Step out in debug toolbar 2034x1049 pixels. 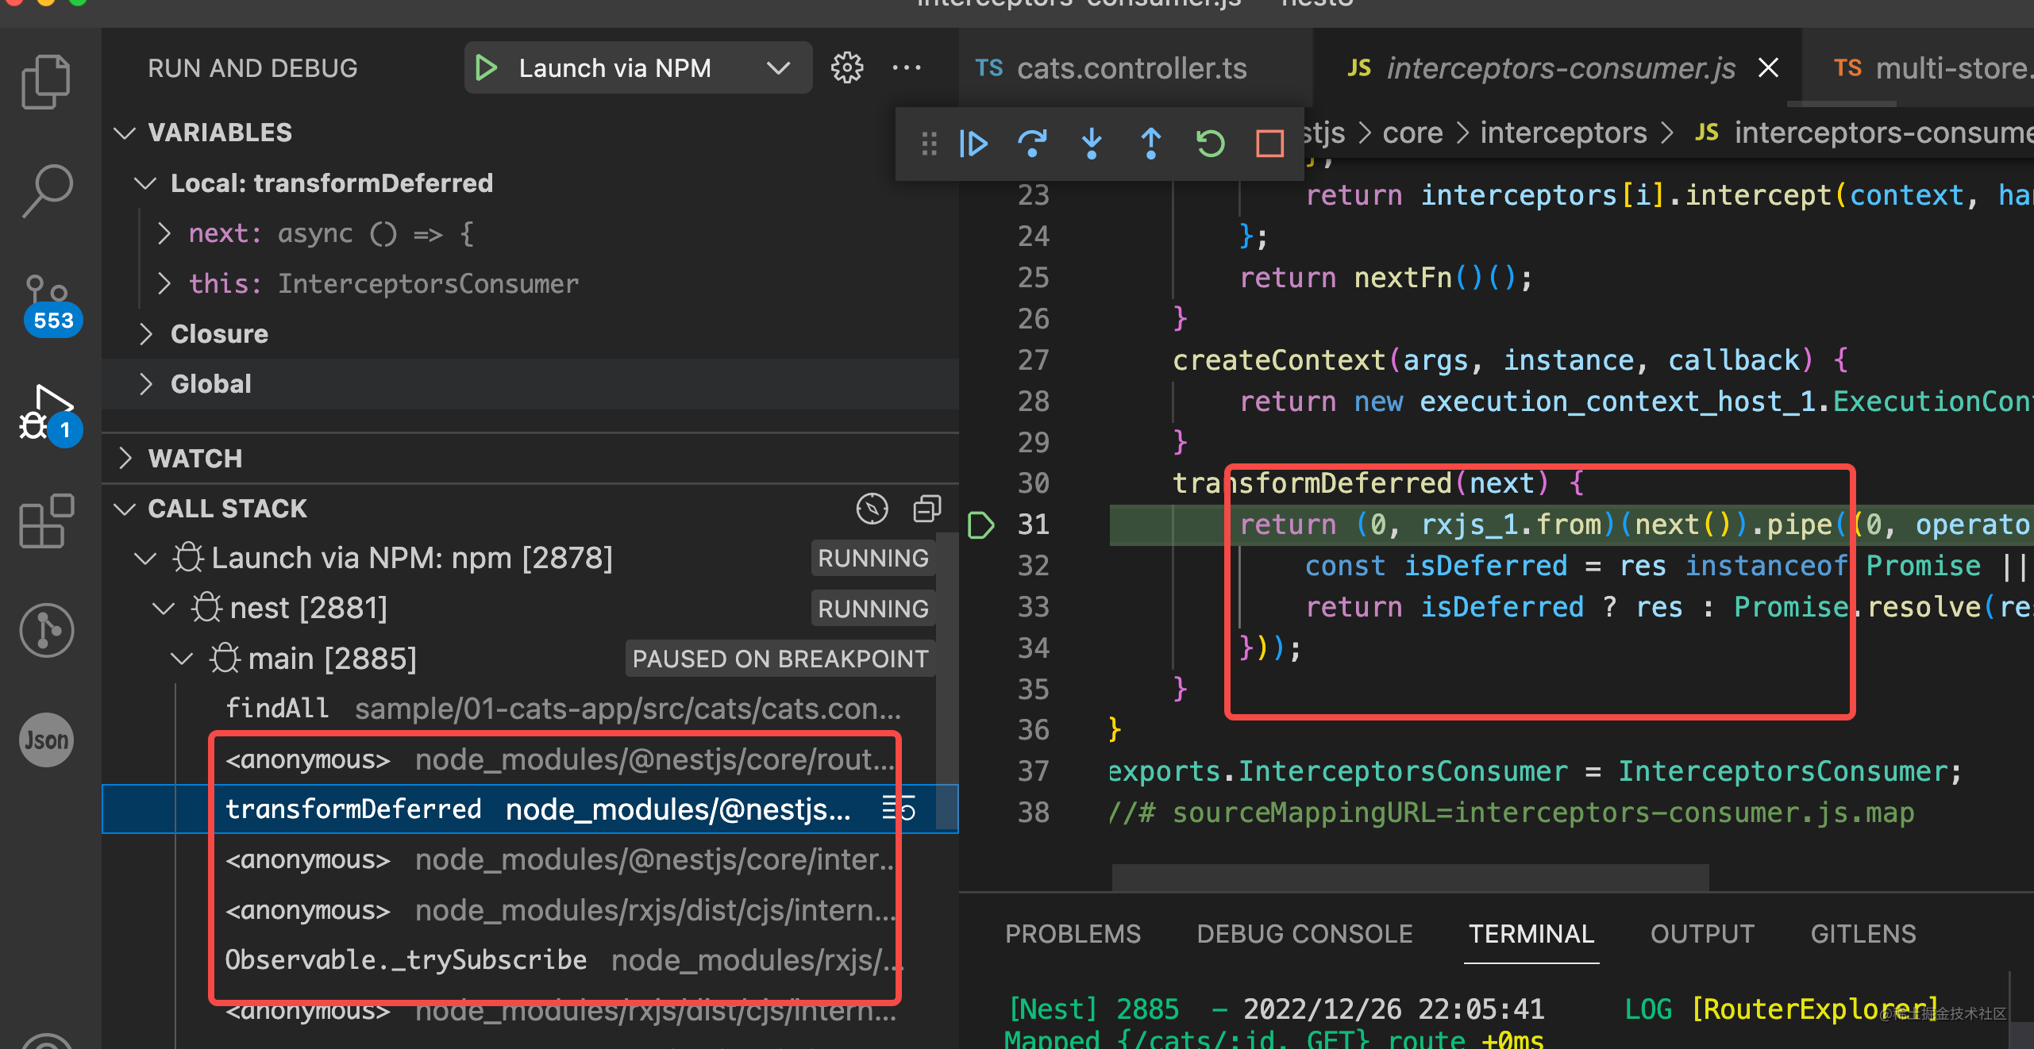point(1151,144)
